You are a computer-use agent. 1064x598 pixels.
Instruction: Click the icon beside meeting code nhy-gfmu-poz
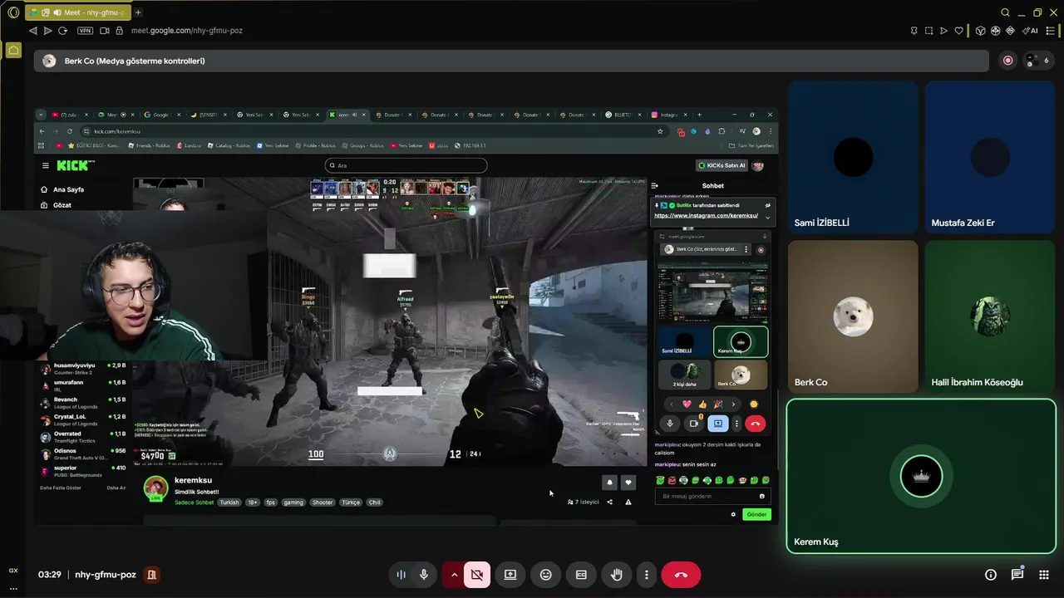click(x=151, y=575)
